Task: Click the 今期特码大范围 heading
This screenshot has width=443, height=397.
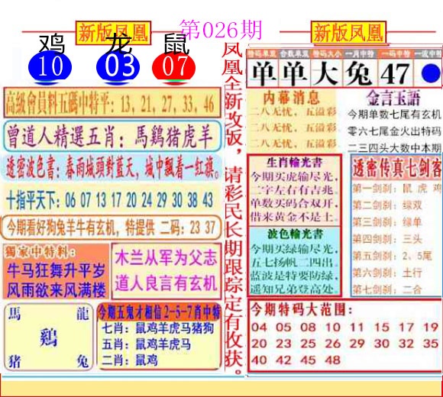Action: click(302, 310)
